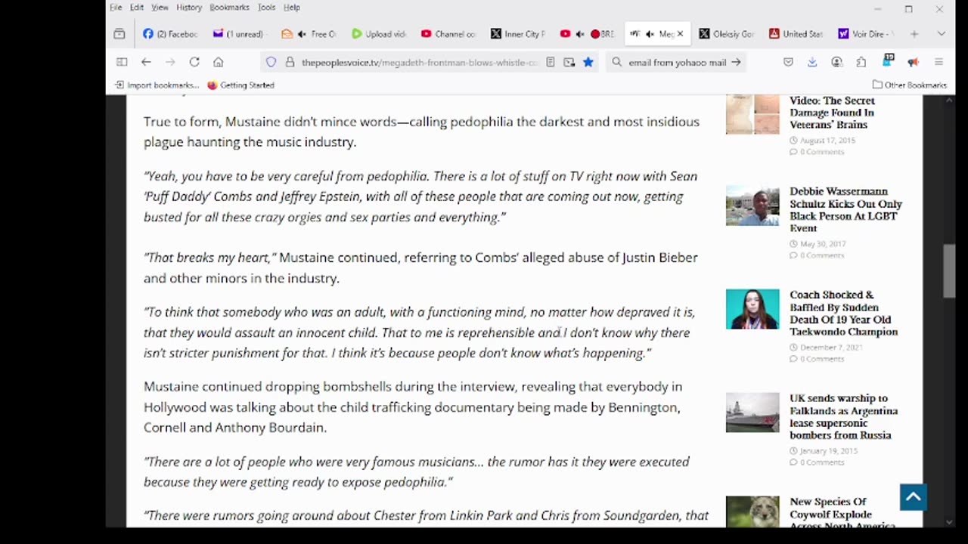Show tracking protection shield info

271,62
